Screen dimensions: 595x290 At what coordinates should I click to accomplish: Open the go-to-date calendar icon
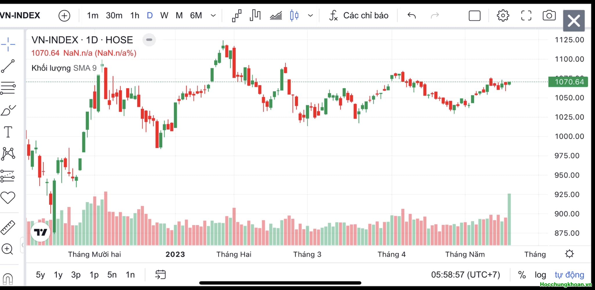[161, 274]
